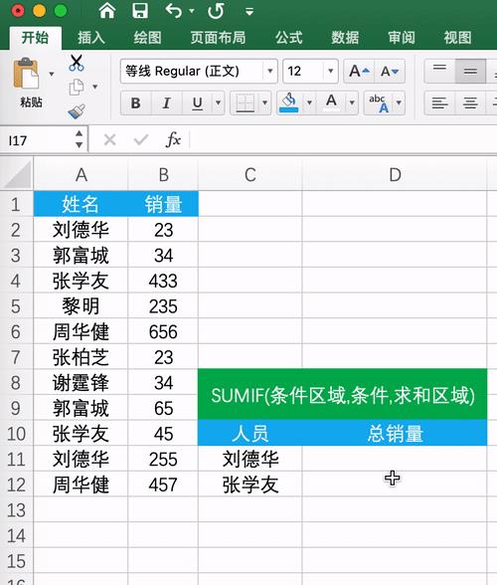Decrease font size with small A
Image resolution: width=497 pixels, height=585 pixels.
coord(390,71)
